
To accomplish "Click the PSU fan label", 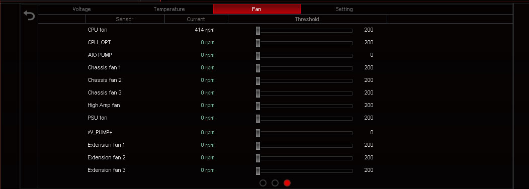I will [x=98, y=118].
